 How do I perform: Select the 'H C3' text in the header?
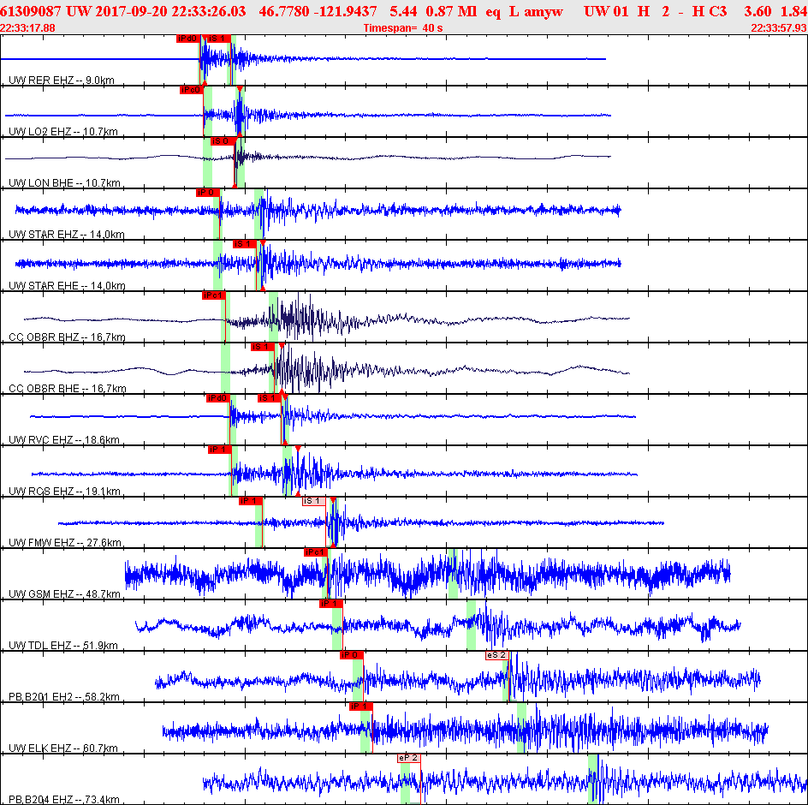709,11
